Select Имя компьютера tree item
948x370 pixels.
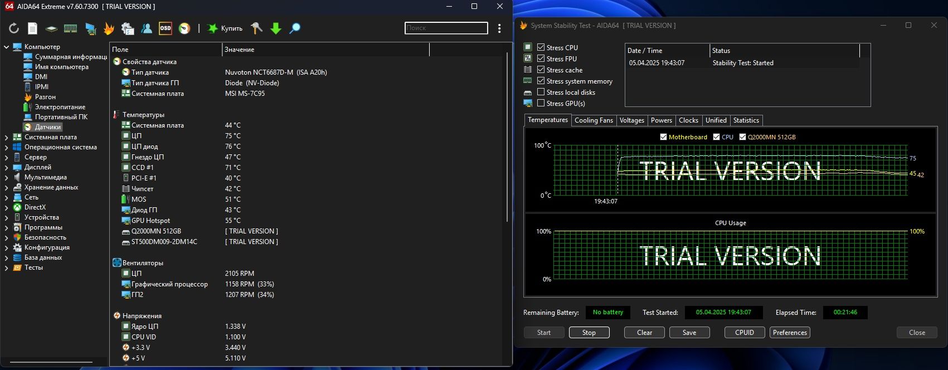tap(56, 67)
